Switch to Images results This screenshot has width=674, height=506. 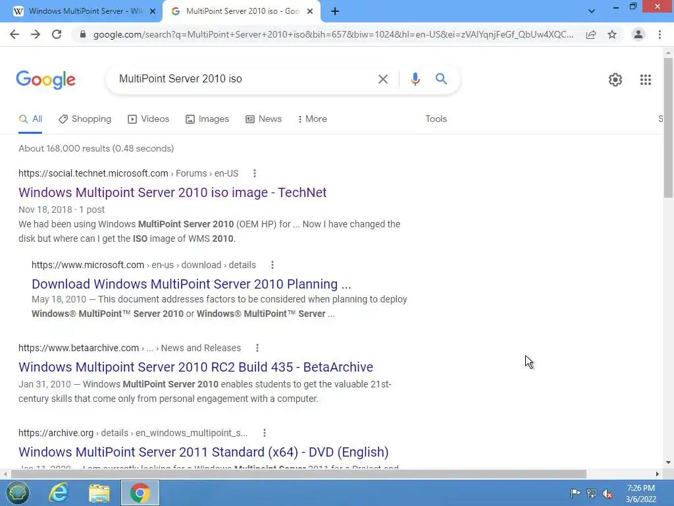click(x=207, y=119)
